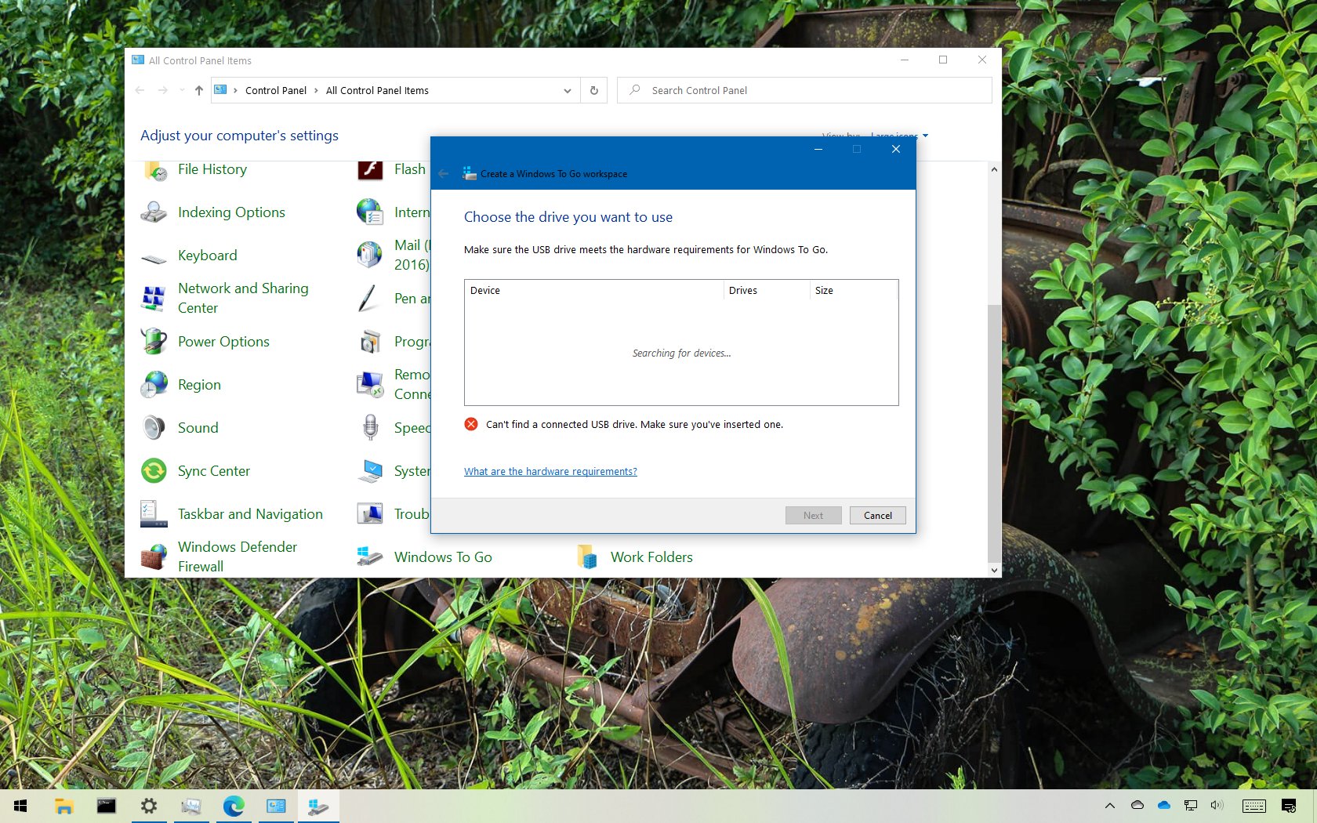Cancel the Windows To Go wizard

click(x=877, y=515)
